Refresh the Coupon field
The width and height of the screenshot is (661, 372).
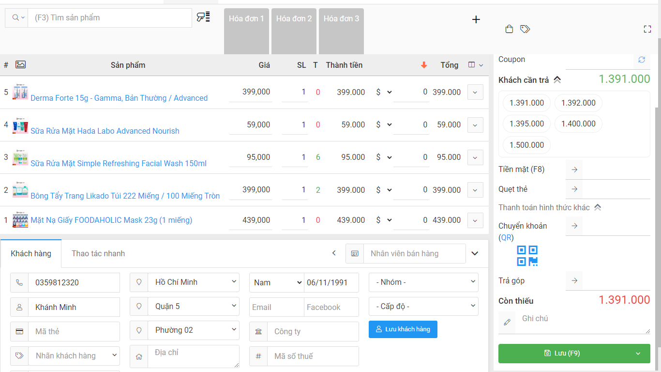tap(642, 60)
